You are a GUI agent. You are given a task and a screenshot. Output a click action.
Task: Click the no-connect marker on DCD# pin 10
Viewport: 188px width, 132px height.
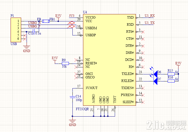pos(143,60)
